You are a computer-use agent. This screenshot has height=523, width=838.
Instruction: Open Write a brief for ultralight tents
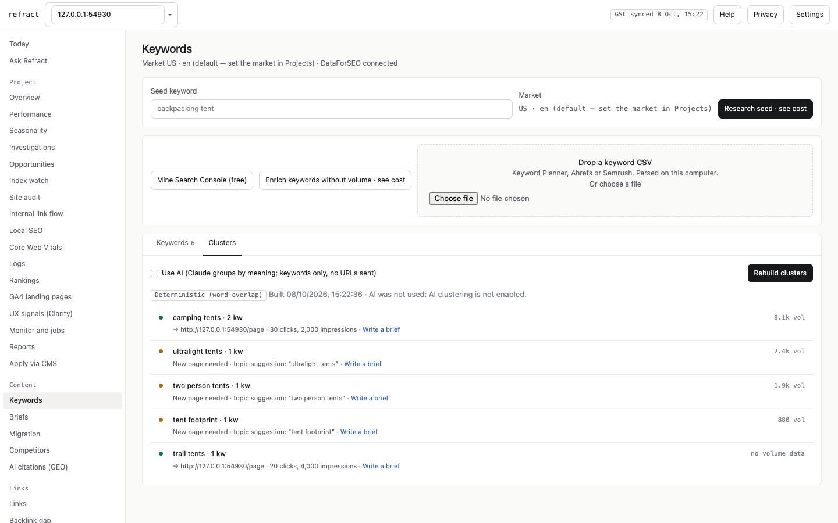coord(363,364)
